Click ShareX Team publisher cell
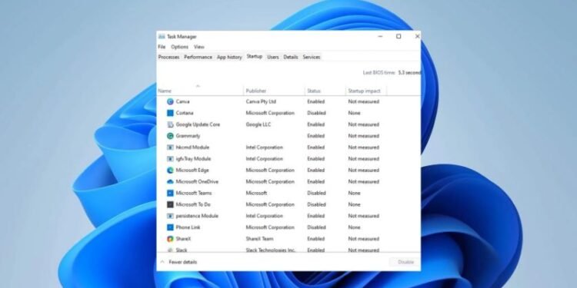This screenshot has width=577, height=288. click(x=260, y=239)
